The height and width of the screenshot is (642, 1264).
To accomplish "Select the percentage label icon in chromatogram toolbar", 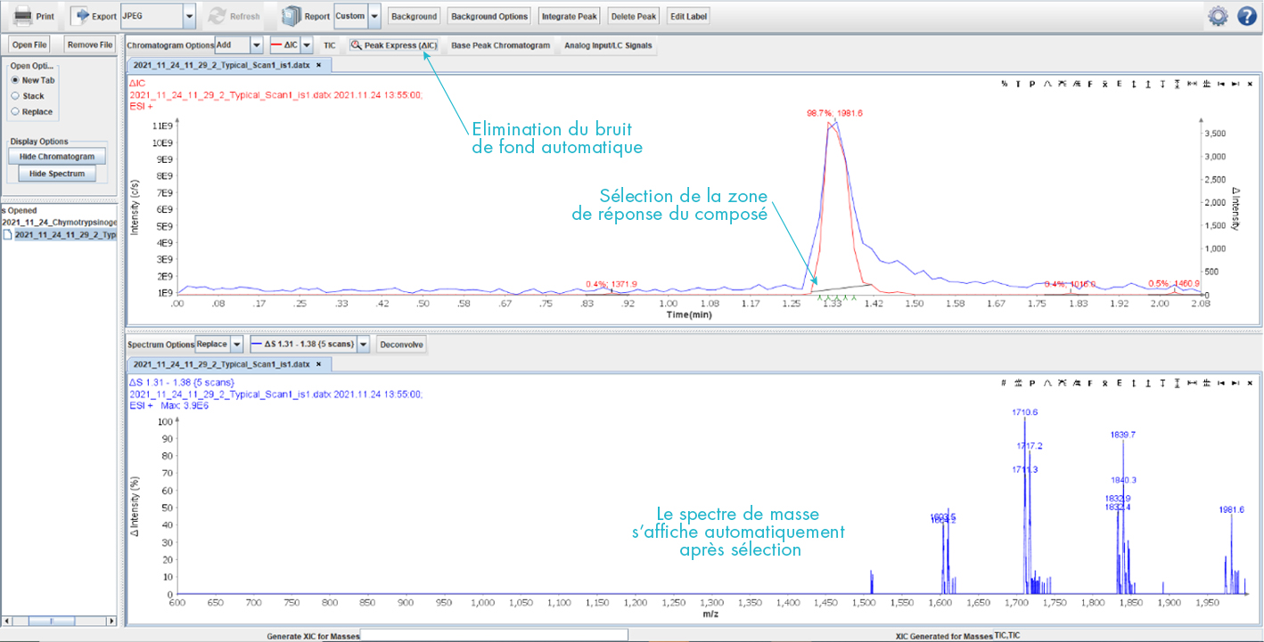I will (x=1003, y=83).
